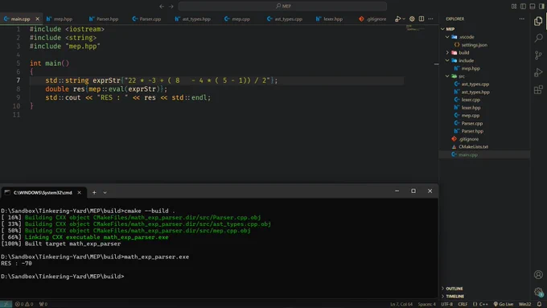
Task: Click the Run or Debug play icon
Action: coord(397,18)
